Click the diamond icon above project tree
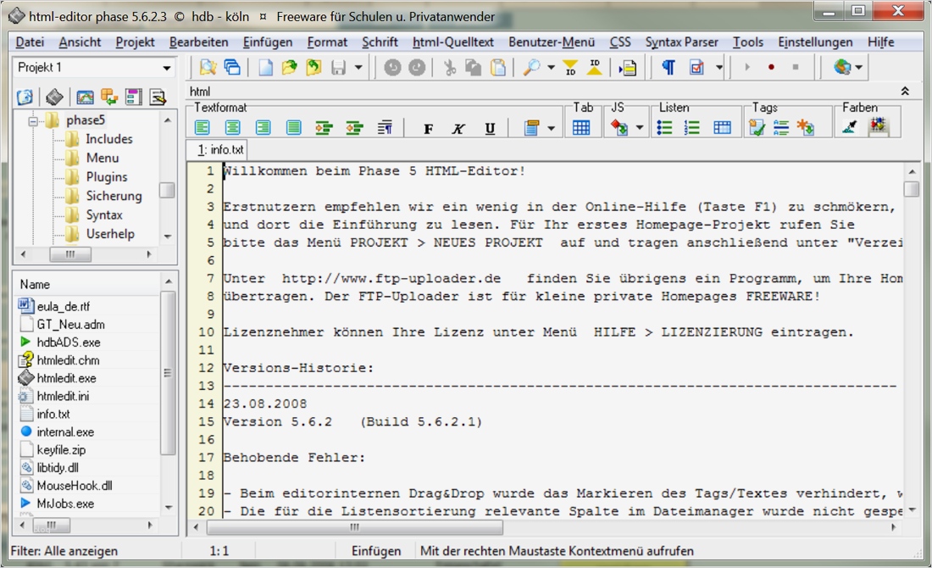This screenshot has height=568, width=932. 54,97
